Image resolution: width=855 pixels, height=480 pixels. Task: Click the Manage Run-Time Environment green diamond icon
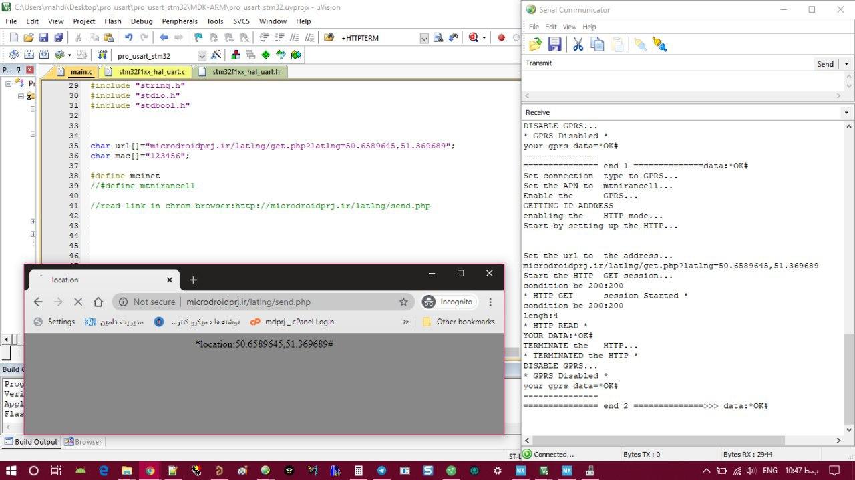265,55
